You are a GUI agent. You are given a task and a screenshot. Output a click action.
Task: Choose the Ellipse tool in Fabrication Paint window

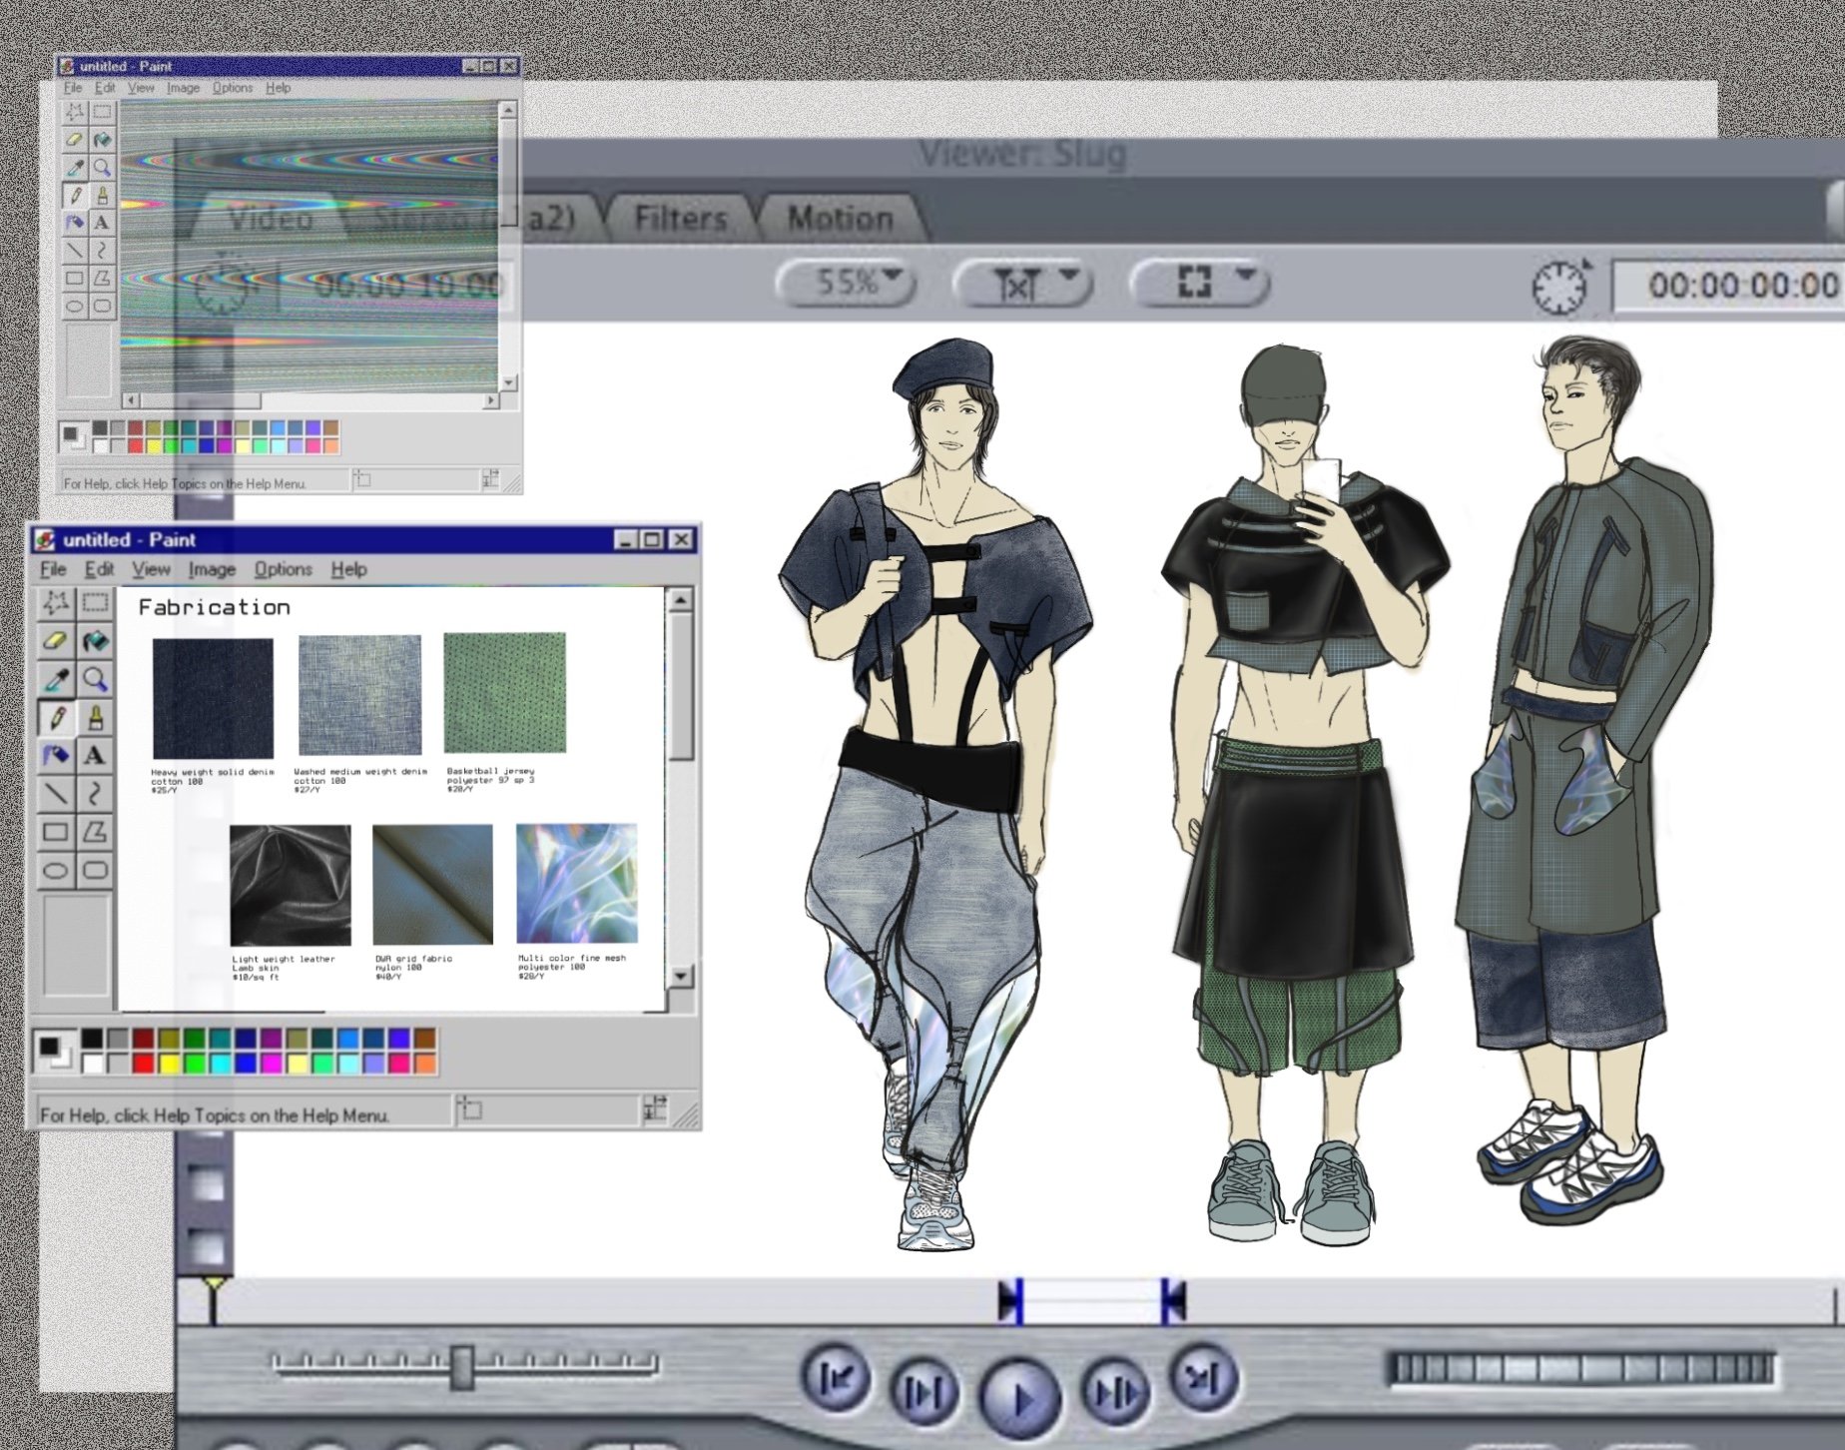tap(56, 870)
